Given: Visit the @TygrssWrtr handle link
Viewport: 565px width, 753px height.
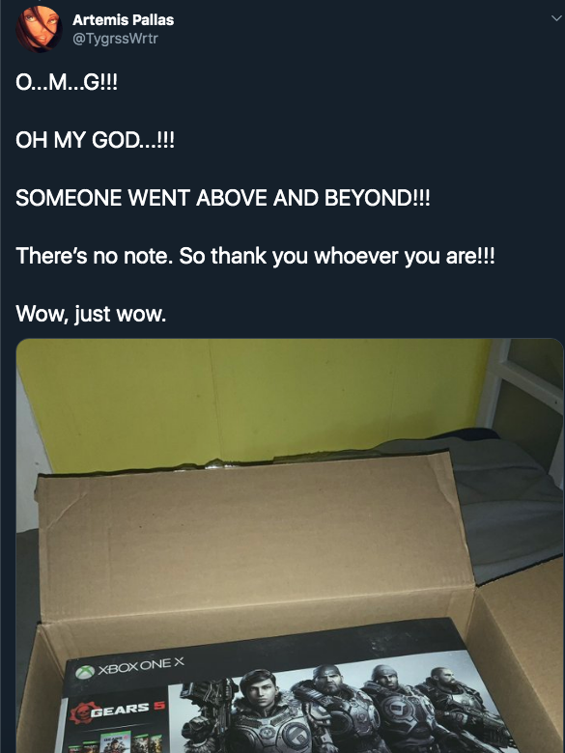Looking at the screenshot, I should click(x=115, y=39).
